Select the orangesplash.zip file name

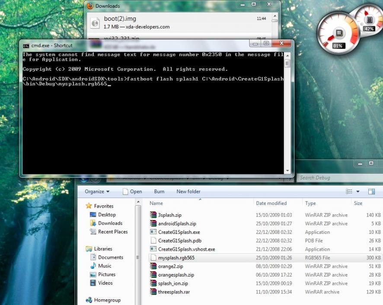coord(176,275)
